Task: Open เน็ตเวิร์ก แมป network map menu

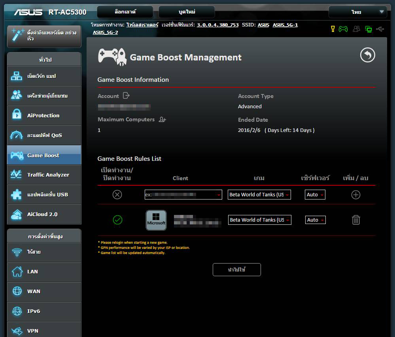Action: pyautogui.click(x=44, y=76)
